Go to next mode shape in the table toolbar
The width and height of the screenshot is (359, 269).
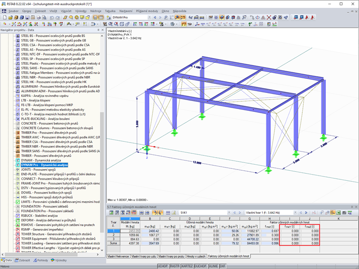pyautogui.click(x=306, y=213)
